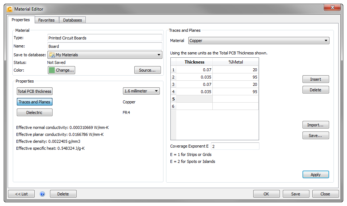Click the bottom-left Delete material button
Image resolution: width=347 pixels, height=206 pixels.
coord(63,194)
